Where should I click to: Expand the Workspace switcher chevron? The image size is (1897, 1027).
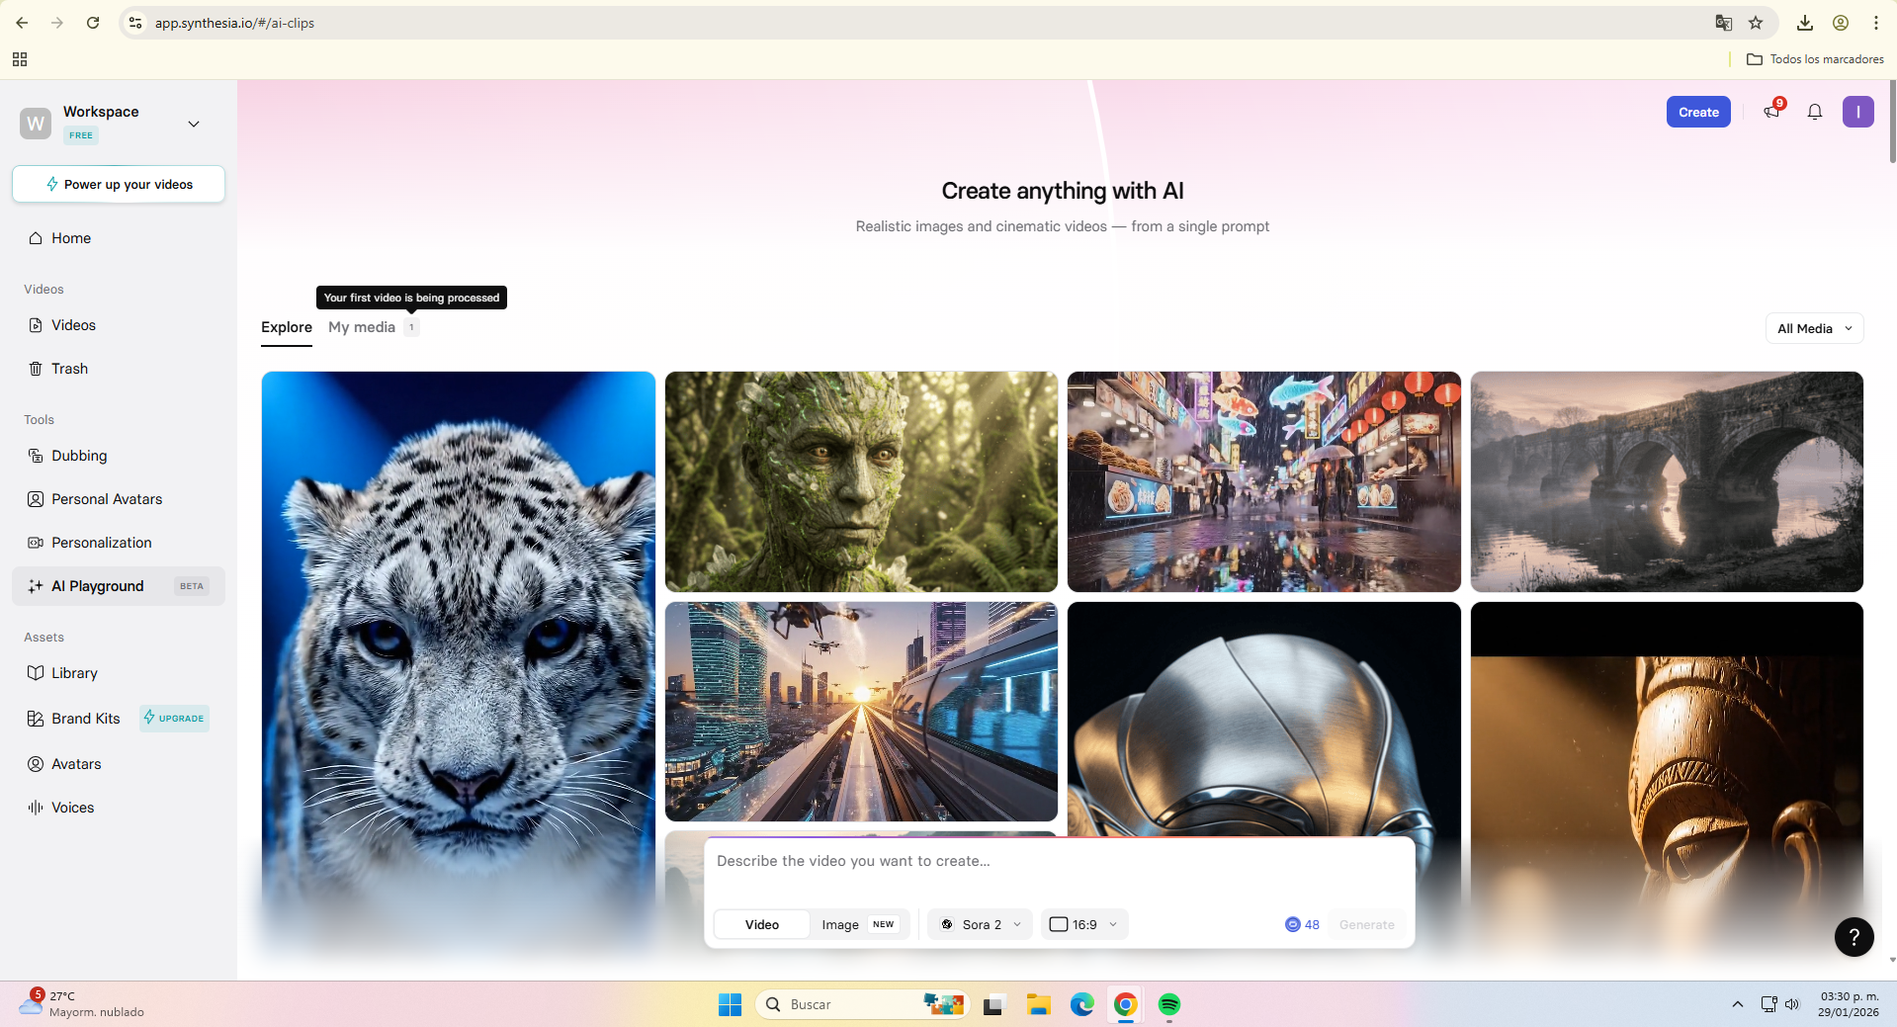click(x=194, y=124)
